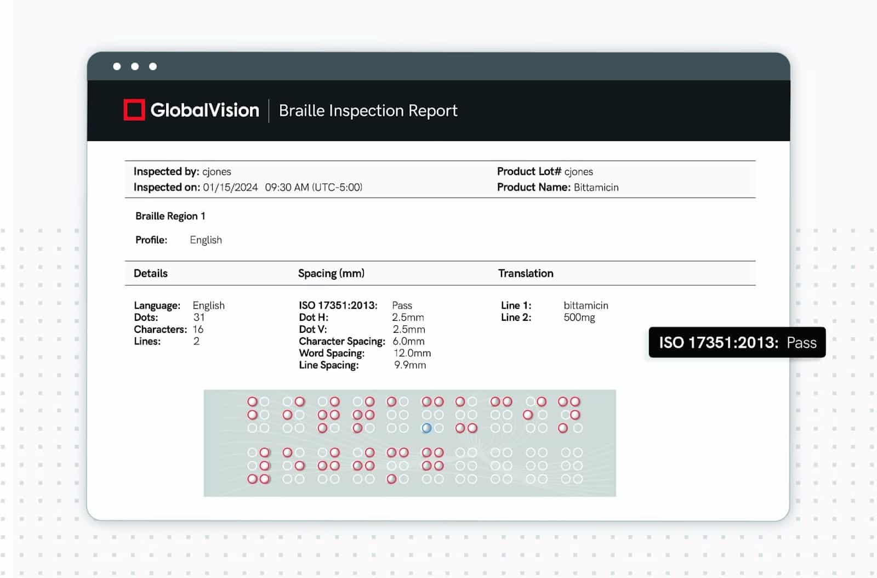Click the red traffic-light window dot

click(x=117, y=66)
